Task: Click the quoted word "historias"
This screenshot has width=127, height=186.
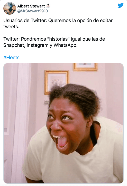Action: coord(58,39)
